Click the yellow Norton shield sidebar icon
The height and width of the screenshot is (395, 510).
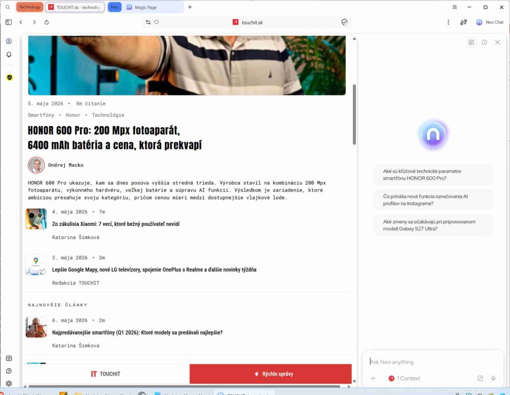[x=9, y=77]
